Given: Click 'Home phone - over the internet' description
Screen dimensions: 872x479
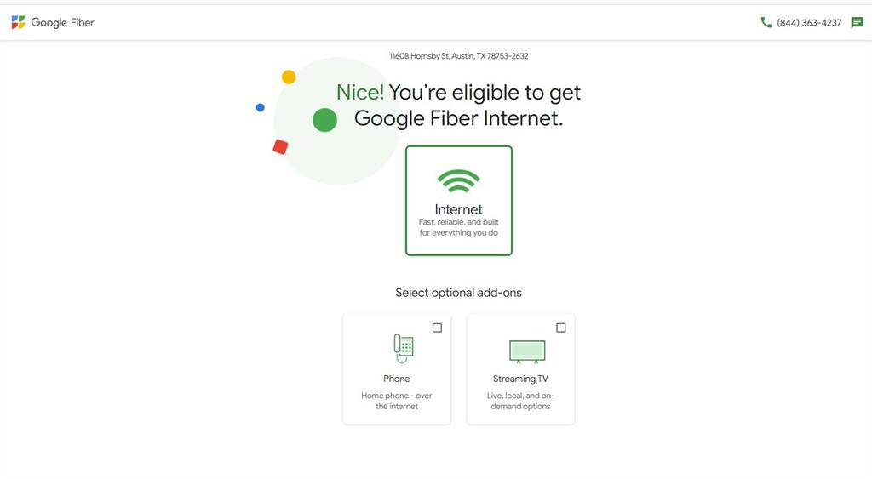Looking at the screenshot, I should pyautogui.click(x=397, y=401).
